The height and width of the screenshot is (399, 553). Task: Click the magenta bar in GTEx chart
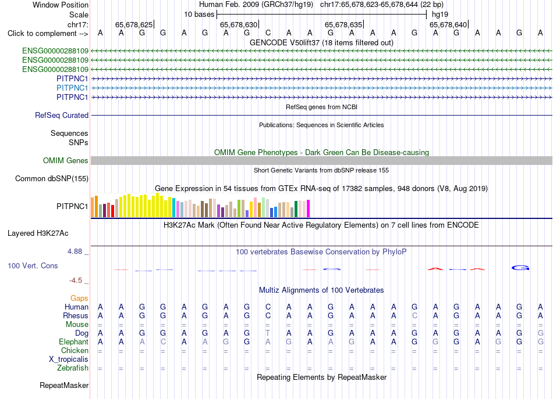point(309,209)
